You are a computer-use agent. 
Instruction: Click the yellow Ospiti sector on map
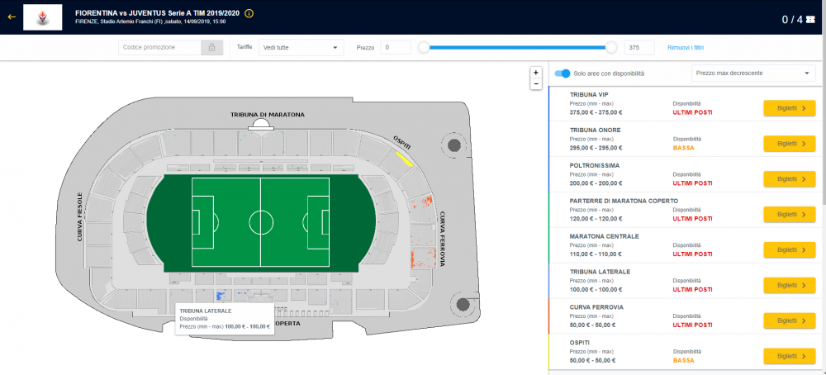[405, 159]
